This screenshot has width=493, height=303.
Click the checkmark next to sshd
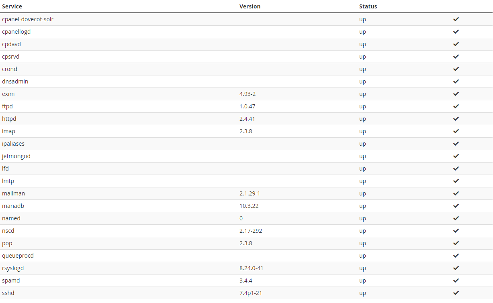click(x=456, y=293)
